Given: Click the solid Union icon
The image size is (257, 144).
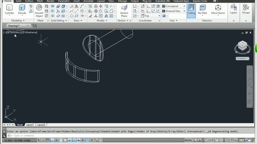Looking at the screenshot, I should click(53, 6).
